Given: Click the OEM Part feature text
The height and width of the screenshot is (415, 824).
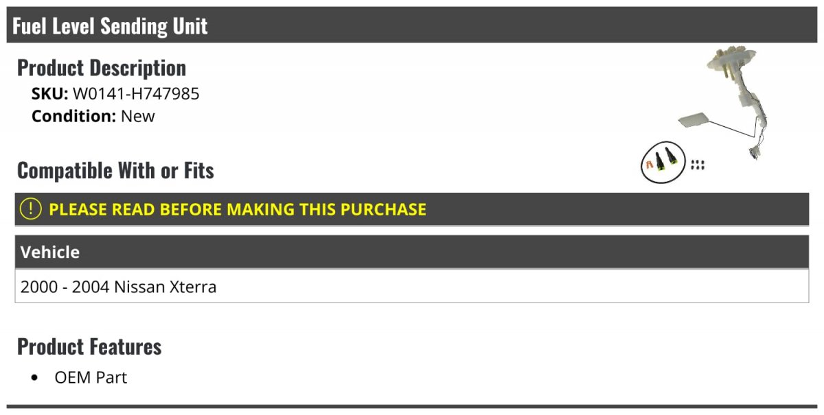Looking at the screenshot, I should point(91,377).
